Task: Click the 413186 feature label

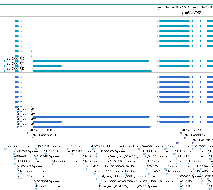Action: click(186, 182)
